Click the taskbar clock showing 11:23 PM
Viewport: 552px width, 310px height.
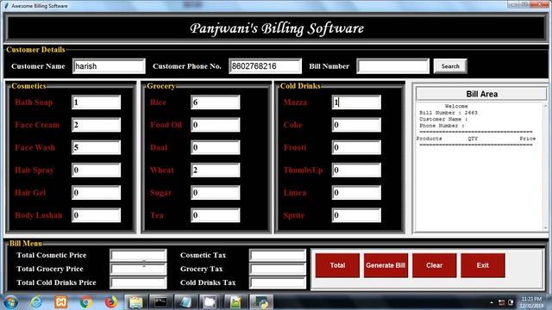tap(531, 302)
